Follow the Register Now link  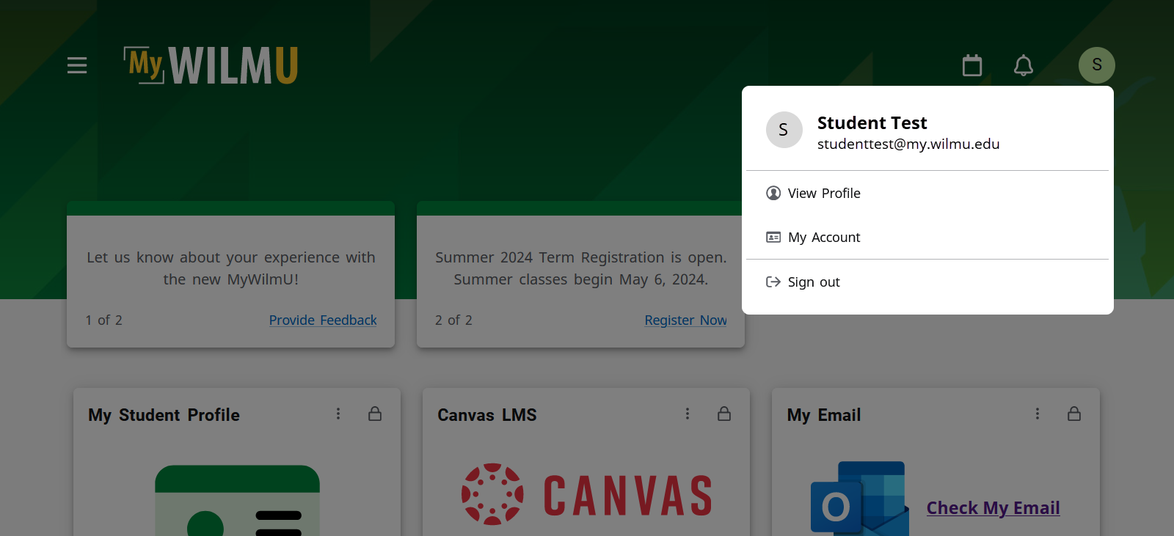point(685,320)
